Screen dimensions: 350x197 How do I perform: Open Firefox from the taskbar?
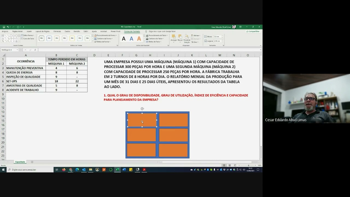pyautogui.click(x=64, y=170)
